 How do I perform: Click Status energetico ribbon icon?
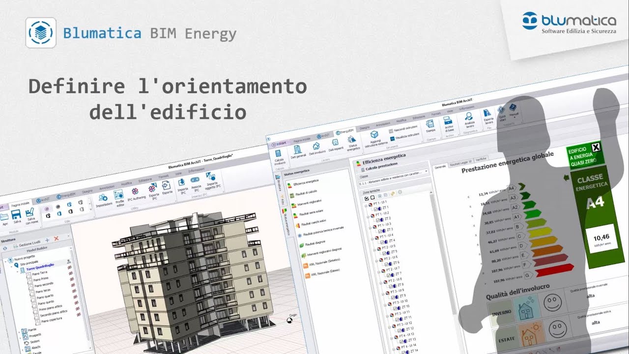point(352,139)
